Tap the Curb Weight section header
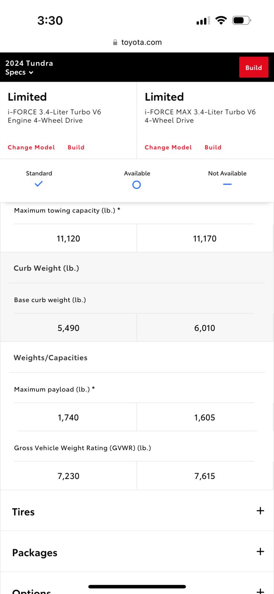 pyautogui.click(x=46, y=268)
